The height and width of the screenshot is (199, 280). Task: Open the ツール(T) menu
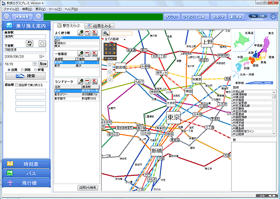tap(55, 9)
